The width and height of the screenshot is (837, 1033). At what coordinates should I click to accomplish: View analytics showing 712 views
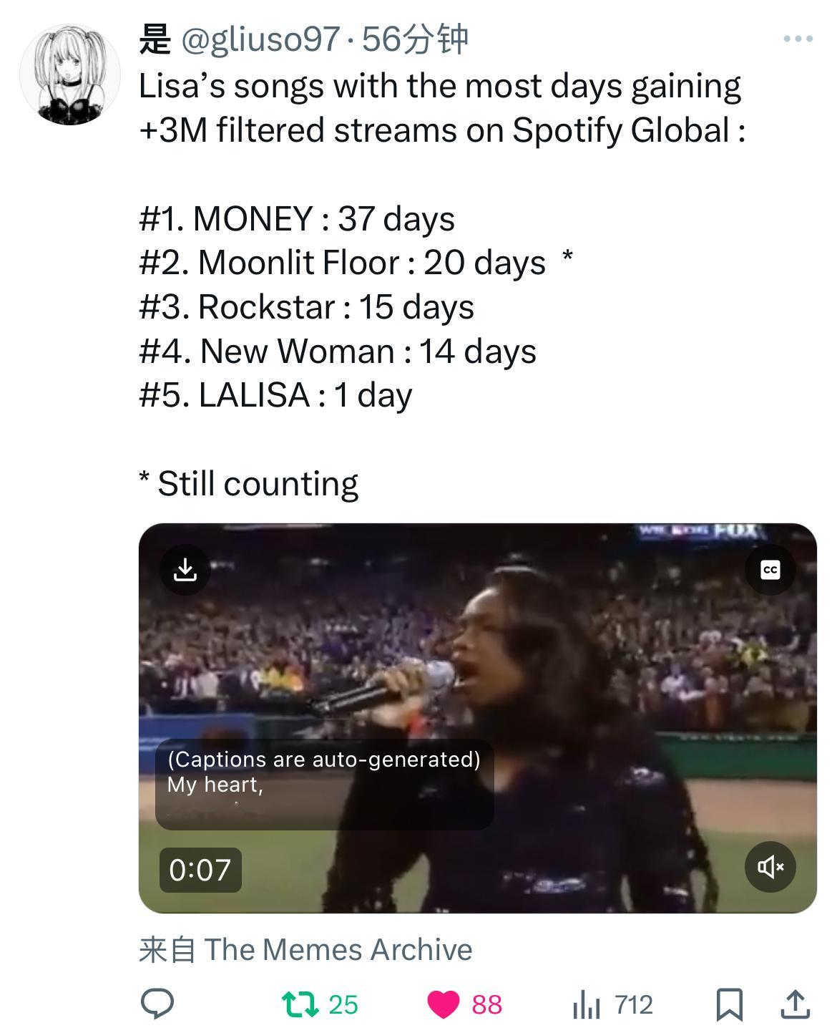(x=613, y=1004)
